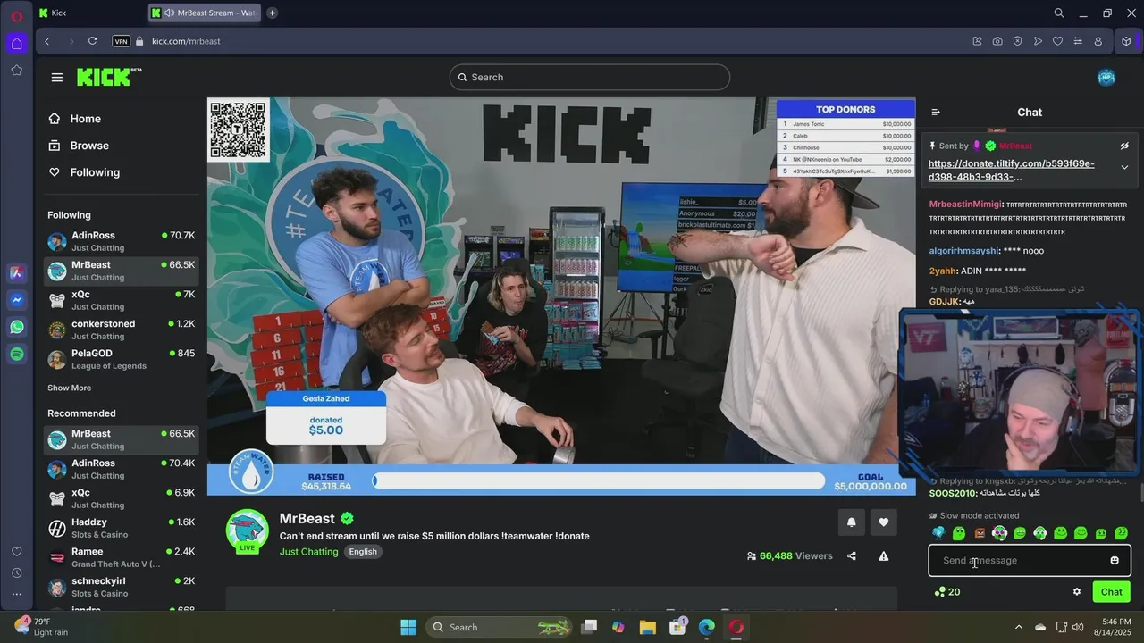Viewport: 1144px width, 643px height.
Task: Share the stream via share icon
Action: click(x=852, y=556)
